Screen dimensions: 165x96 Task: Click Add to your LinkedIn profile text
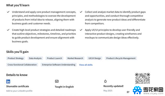click(x=19, y=91)
